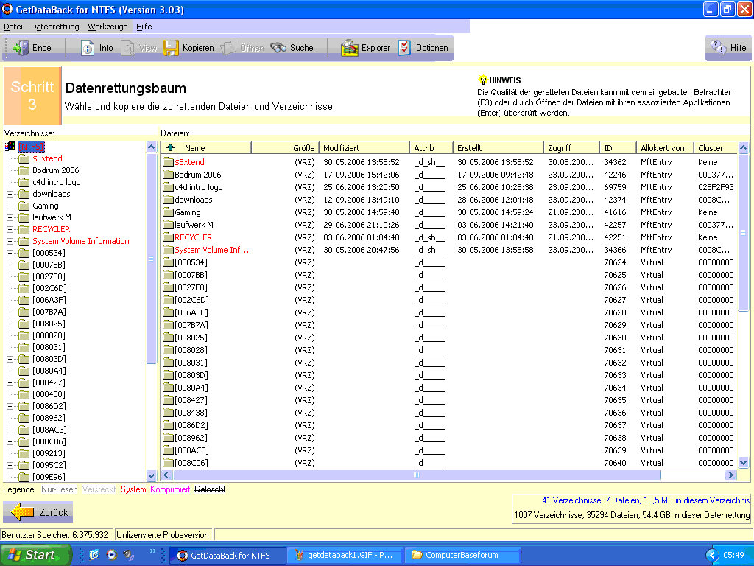Click cluster value 02EF2F93
The width and height of the screenshot is (754, 566).
point(716,186)
